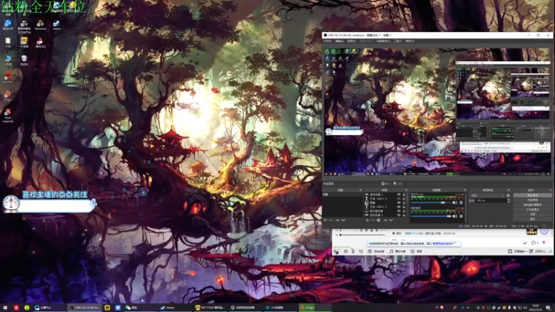
Task: Adjust transition duration stepper arrows
Action: click(509, 200)
